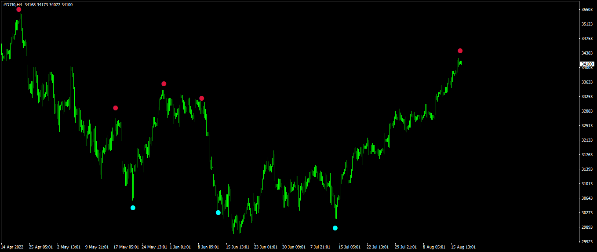Viewport: 597px width, 252px height.
Task: Select the 30 Jun 09:01 time label
Action: [x=294, y=247]
